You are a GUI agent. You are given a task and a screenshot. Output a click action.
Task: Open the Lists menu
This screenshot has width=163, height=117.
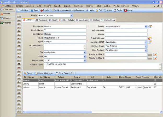(39, 6)
